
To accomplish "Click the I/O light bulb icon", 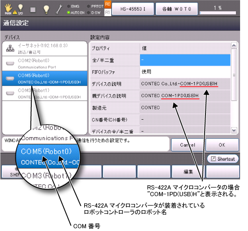I will (20, 10).
